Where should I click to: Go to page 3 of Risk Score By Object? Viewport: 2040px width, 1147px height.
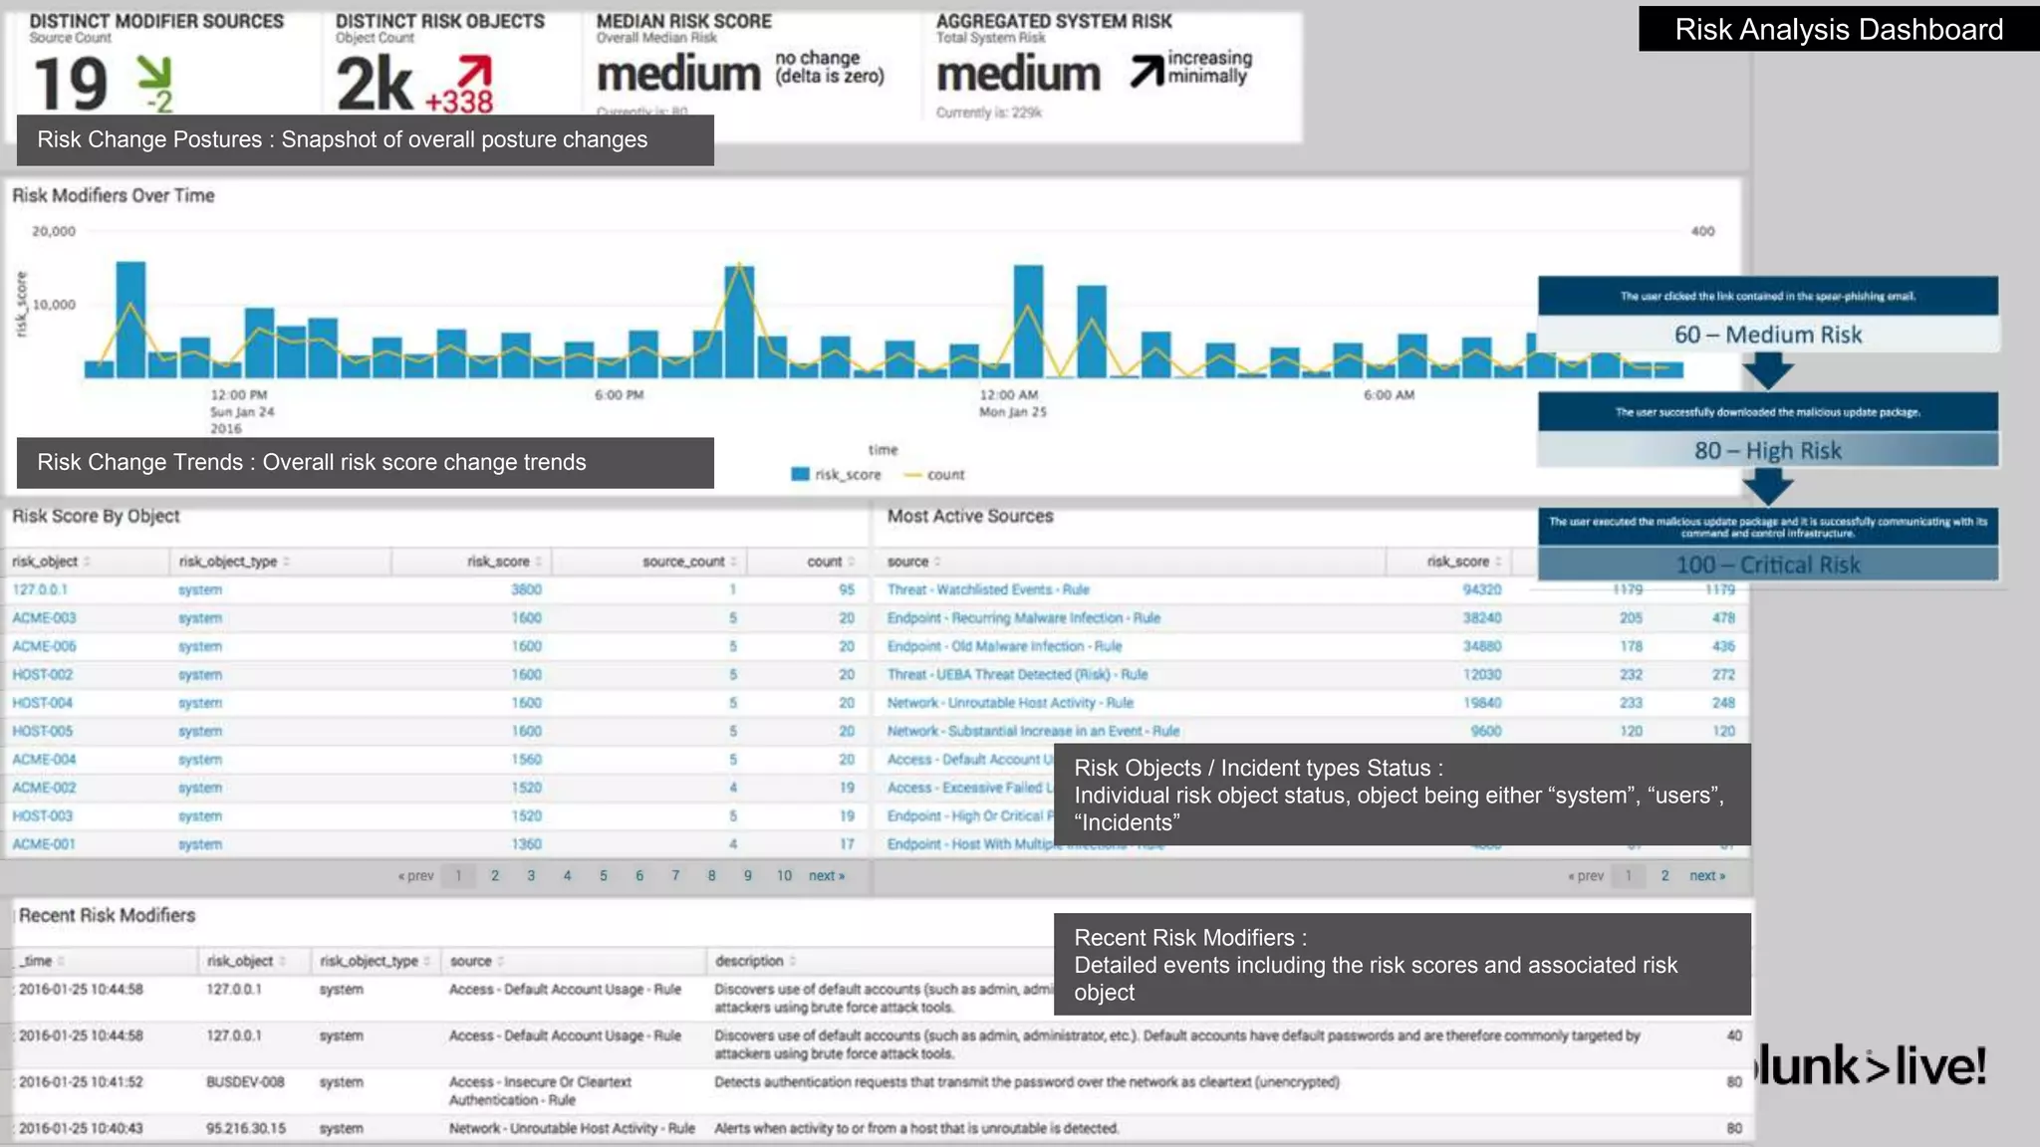click(531, 876)
